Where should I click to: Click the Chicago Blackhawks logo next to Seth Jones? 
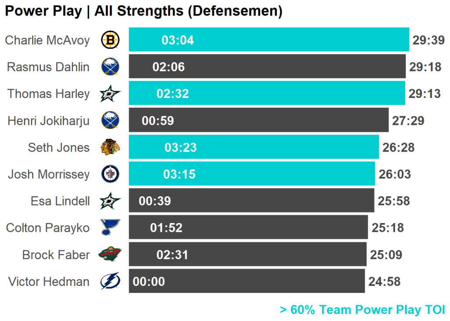(x=110, y=148)
